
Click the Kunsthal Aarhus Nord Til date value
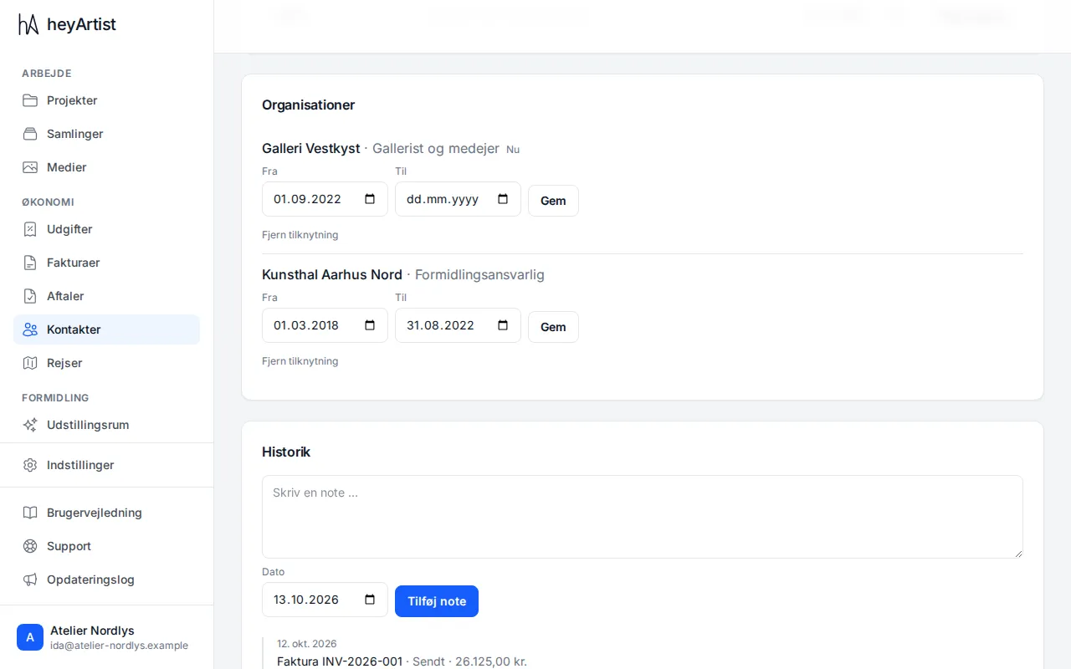(441, 325)
